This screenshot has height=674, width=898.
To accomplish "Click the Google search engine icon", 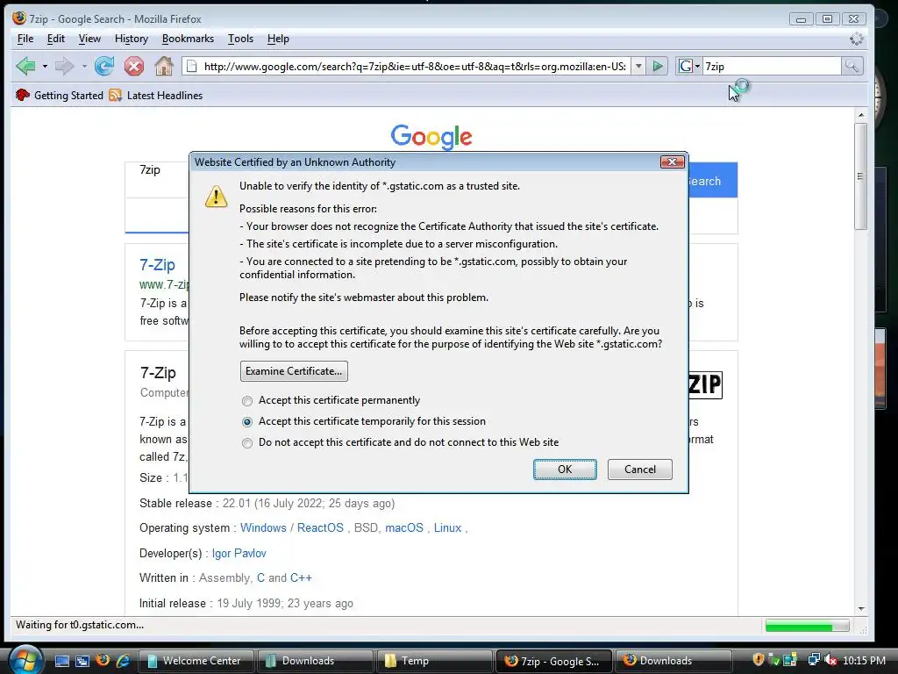I will coord(685,67).
